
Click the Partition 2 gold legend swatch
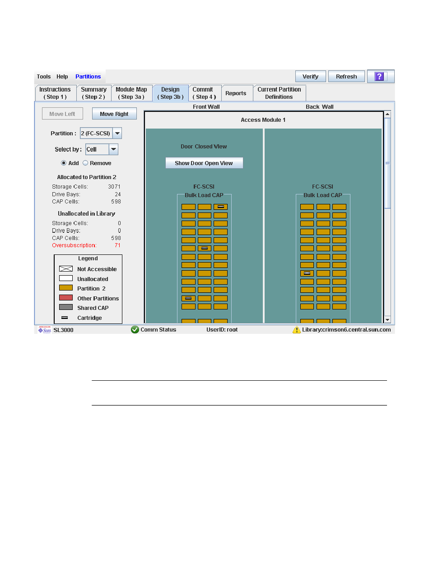tap(66, 288)
